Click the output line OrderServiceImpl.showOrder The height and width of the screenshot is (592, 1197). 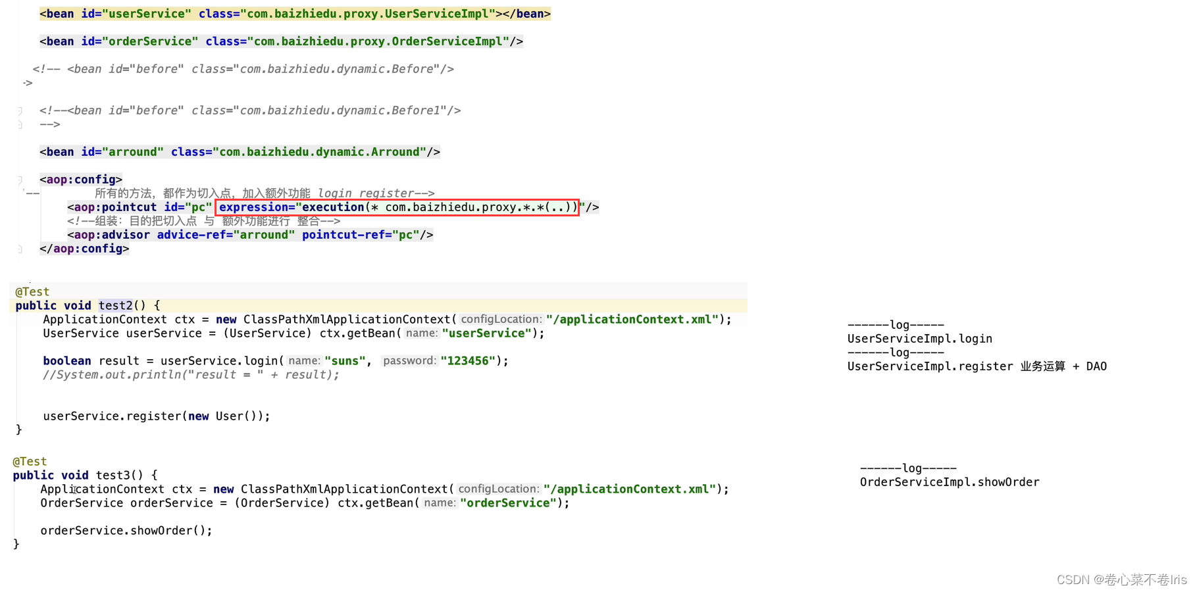coord(950,482)
